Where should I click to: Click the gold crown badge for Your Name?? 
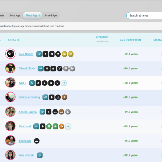point(64,54)
